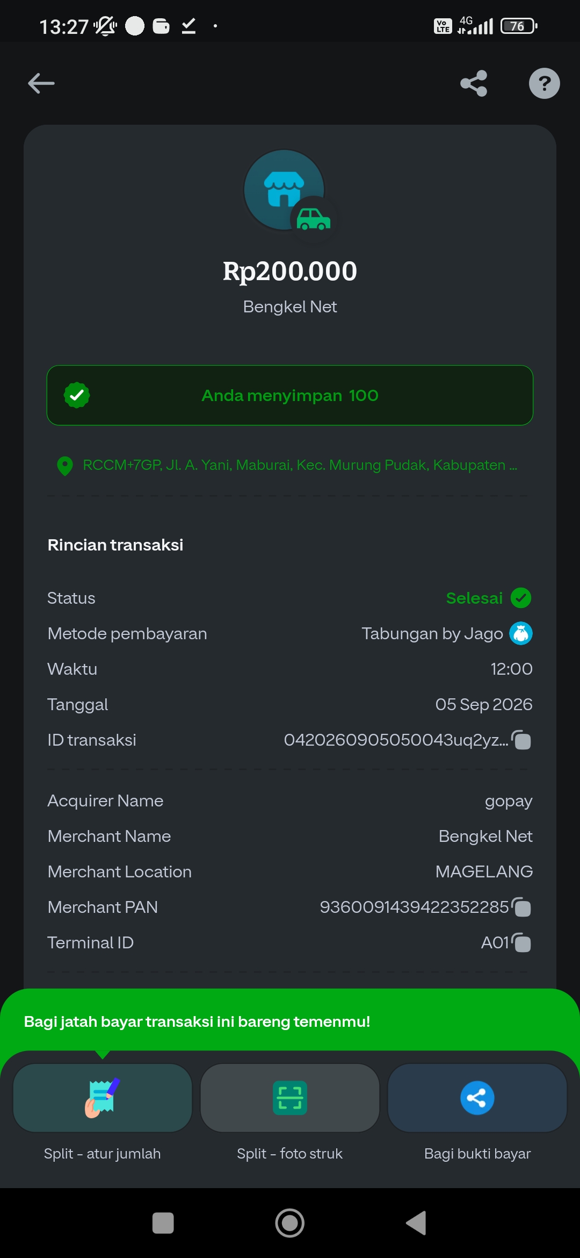Image resolution: width=580 pixels, height=1258 pixels.
Task: Tap the Rp200.000 amount text
Action: point(290,271)
